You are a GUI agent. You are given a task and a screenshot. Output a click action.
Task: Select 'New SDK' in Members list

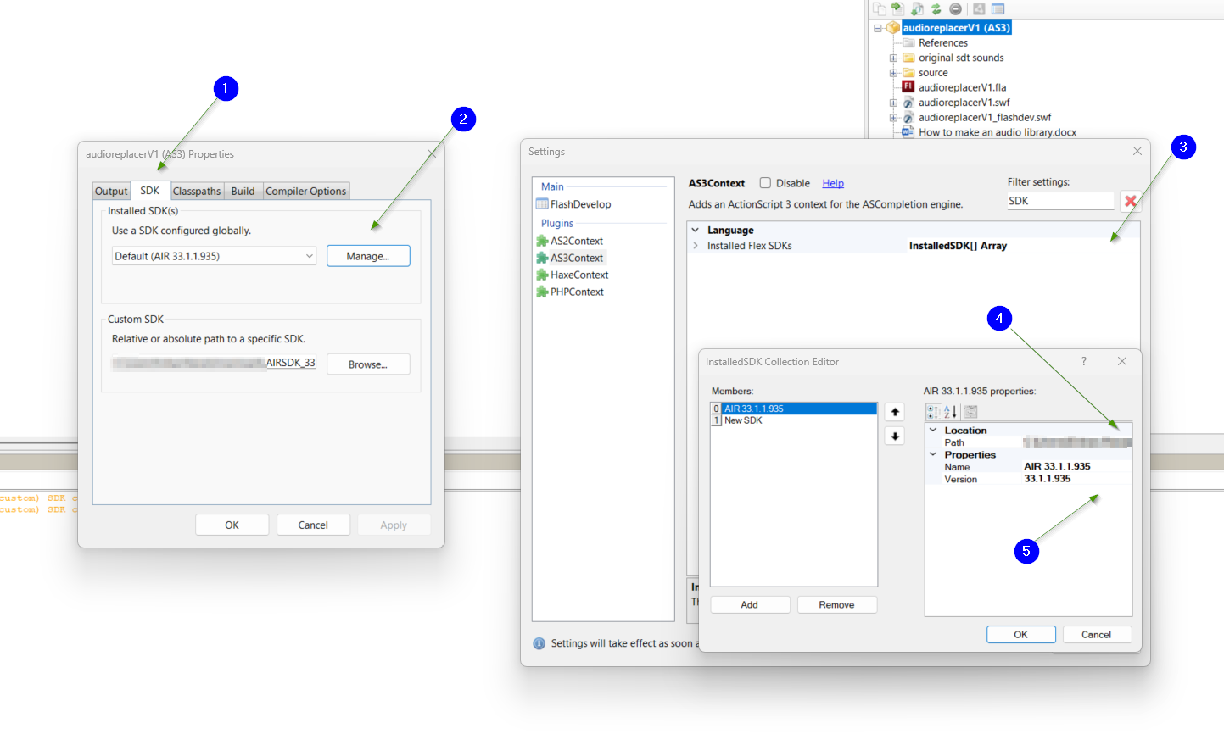(743, 420)
